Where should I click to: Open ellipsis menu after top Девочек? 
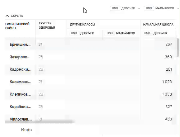point(139,8)
